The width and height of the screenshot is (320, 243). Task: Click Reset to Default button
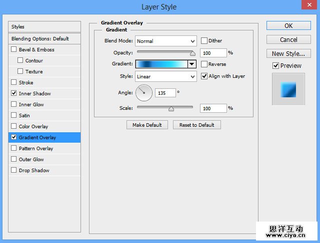tap(196, 125)
